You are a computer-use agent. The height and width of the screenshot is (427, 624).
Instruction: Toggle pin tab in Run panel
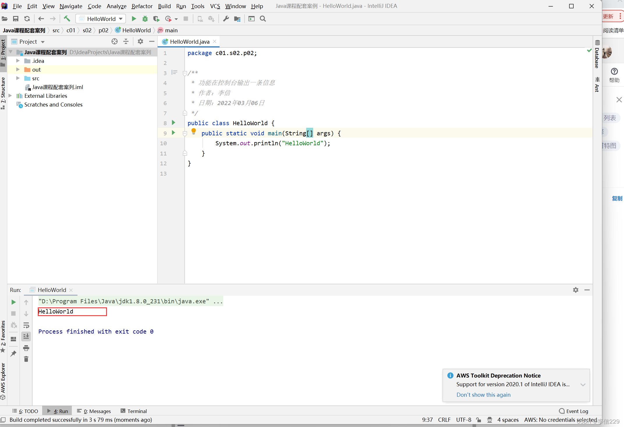click(x=13, y=353)
